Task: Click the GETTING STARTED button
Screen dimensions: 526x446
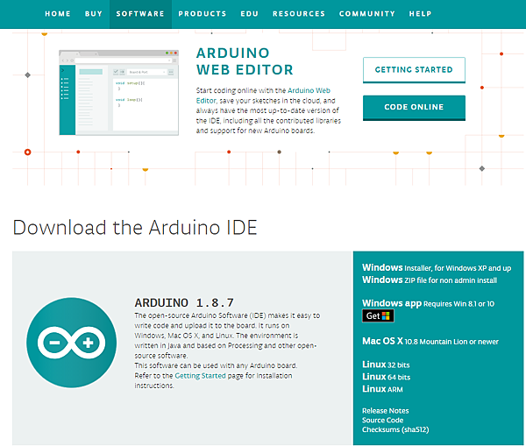Action: point(414,70)
